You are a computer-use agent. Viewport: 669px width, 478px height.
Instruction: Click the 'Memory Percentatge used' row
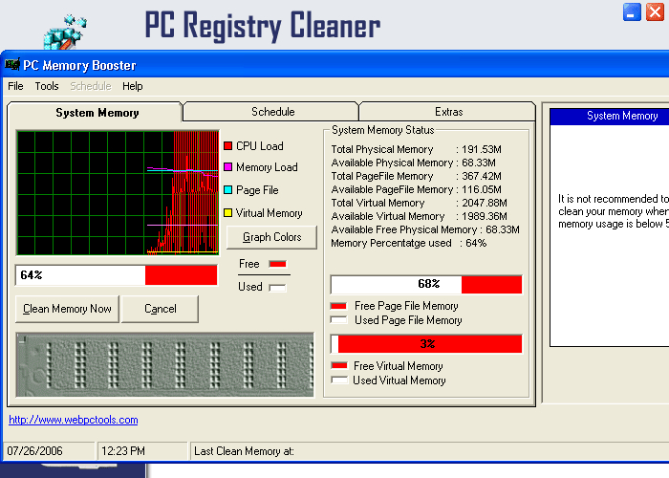point(409,243)
